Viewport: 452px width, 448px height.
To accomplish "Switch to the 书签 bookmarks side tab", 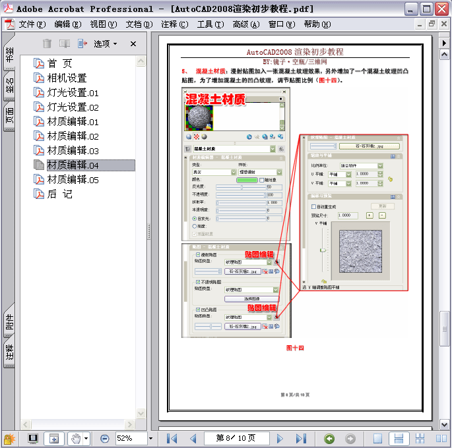I will (9, 55).
